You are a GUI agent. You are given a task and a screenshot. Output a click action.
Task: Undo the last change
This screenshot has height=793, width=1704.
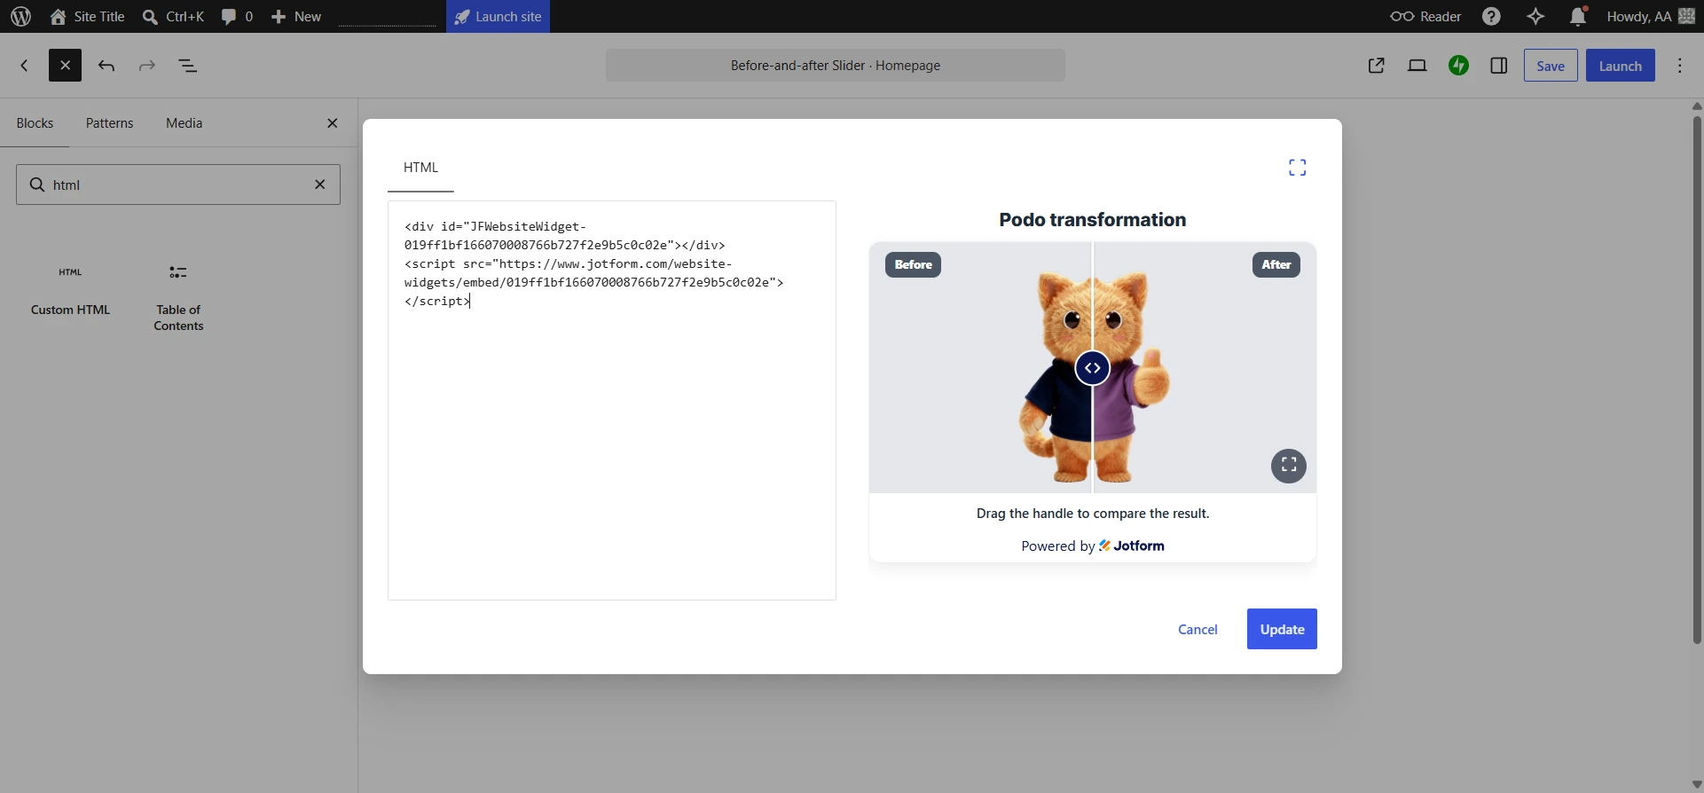tap(106, 66)
